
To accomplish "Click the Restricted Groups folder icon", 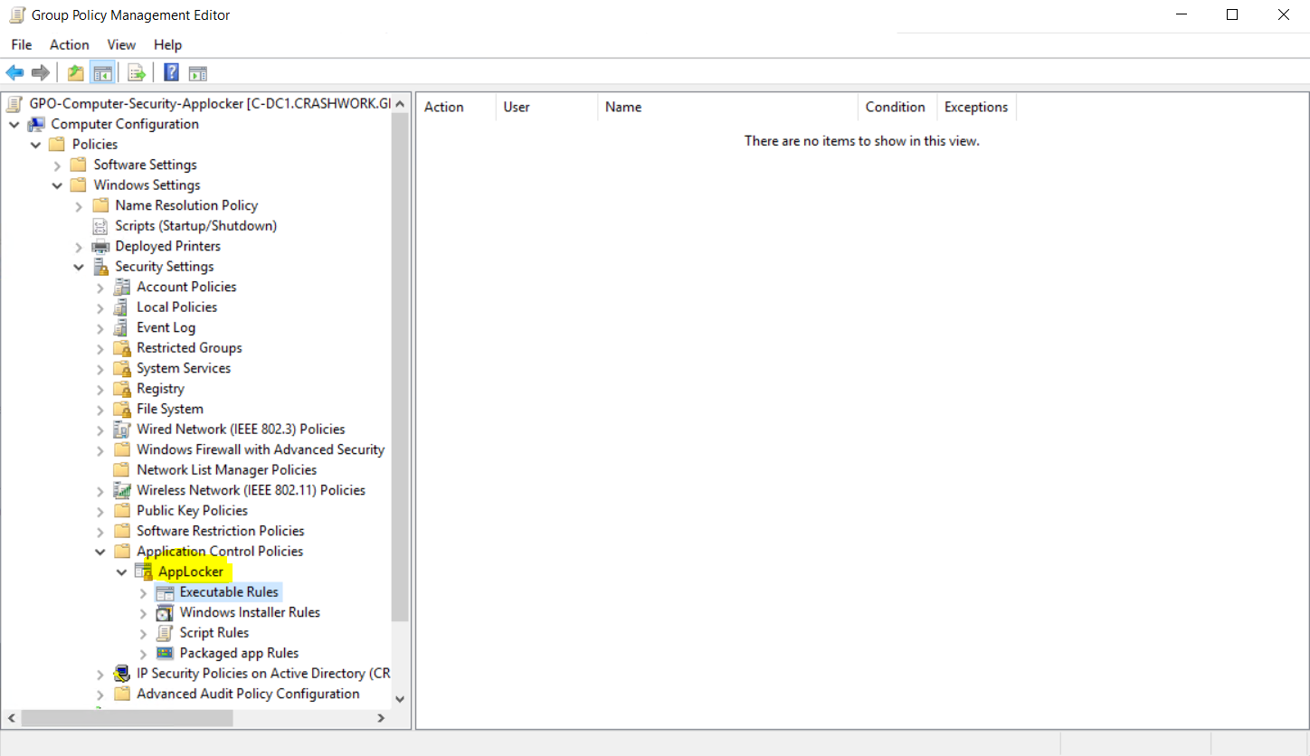I will 122,348.
